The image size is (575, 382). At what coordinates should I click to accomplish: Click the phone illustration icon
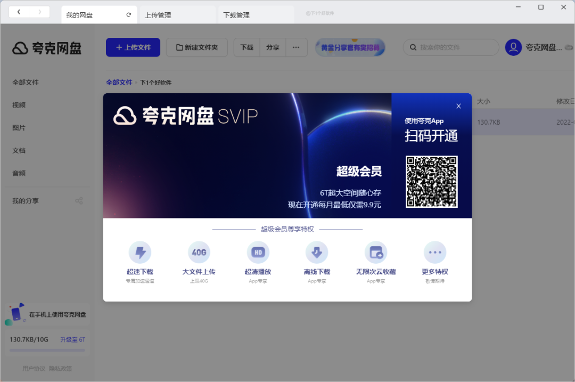click(15, 314)
